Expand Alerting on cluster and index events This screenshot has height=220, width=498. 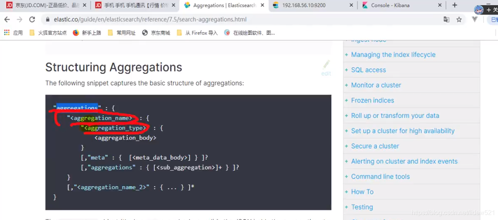pos(346,162)
